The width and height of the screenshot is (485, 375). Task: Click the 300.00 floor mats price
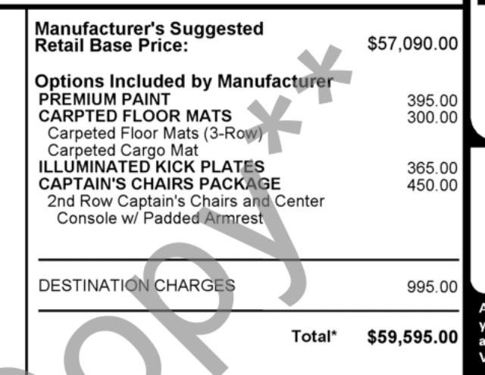(x=432, y=117)
